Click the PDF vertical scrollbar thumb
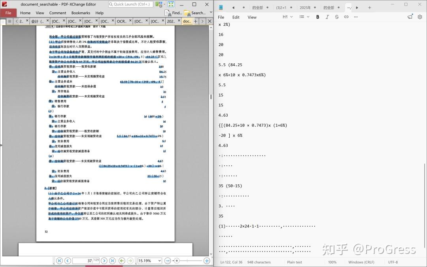The image size is (427, 267). (211, 97)
